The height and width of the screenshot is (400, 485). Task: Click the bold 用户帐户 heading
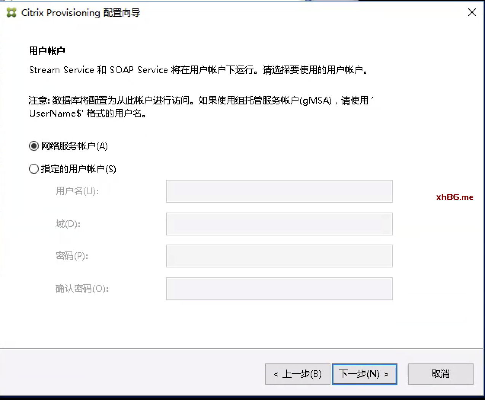(47, 51)
